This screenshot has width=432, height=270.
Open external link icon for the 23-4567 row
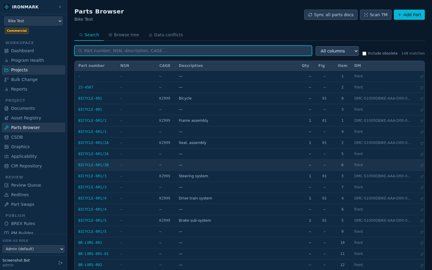(422, 88)
